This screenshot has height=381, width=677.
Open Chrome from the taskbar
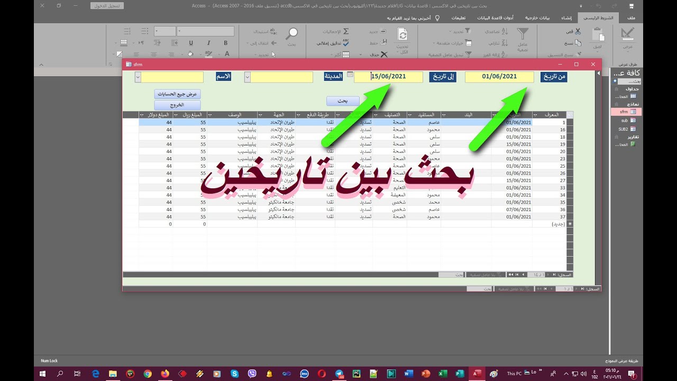click(x=148, y=374)
